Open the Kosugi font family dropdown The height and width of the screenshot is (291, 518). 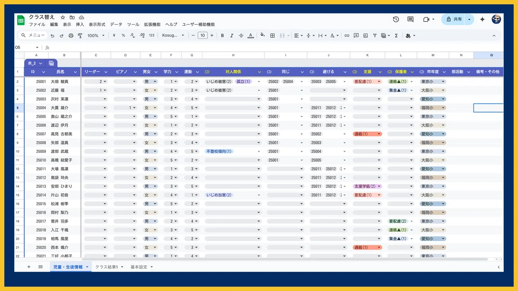[x=174, y=35]
